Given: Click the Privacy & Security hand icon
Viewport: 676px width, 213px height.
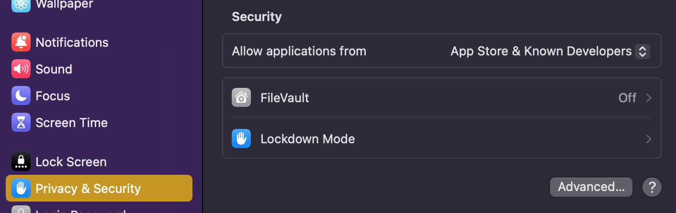Looking at the screenshot, I should pyautogui.click(x=21, y=189).
